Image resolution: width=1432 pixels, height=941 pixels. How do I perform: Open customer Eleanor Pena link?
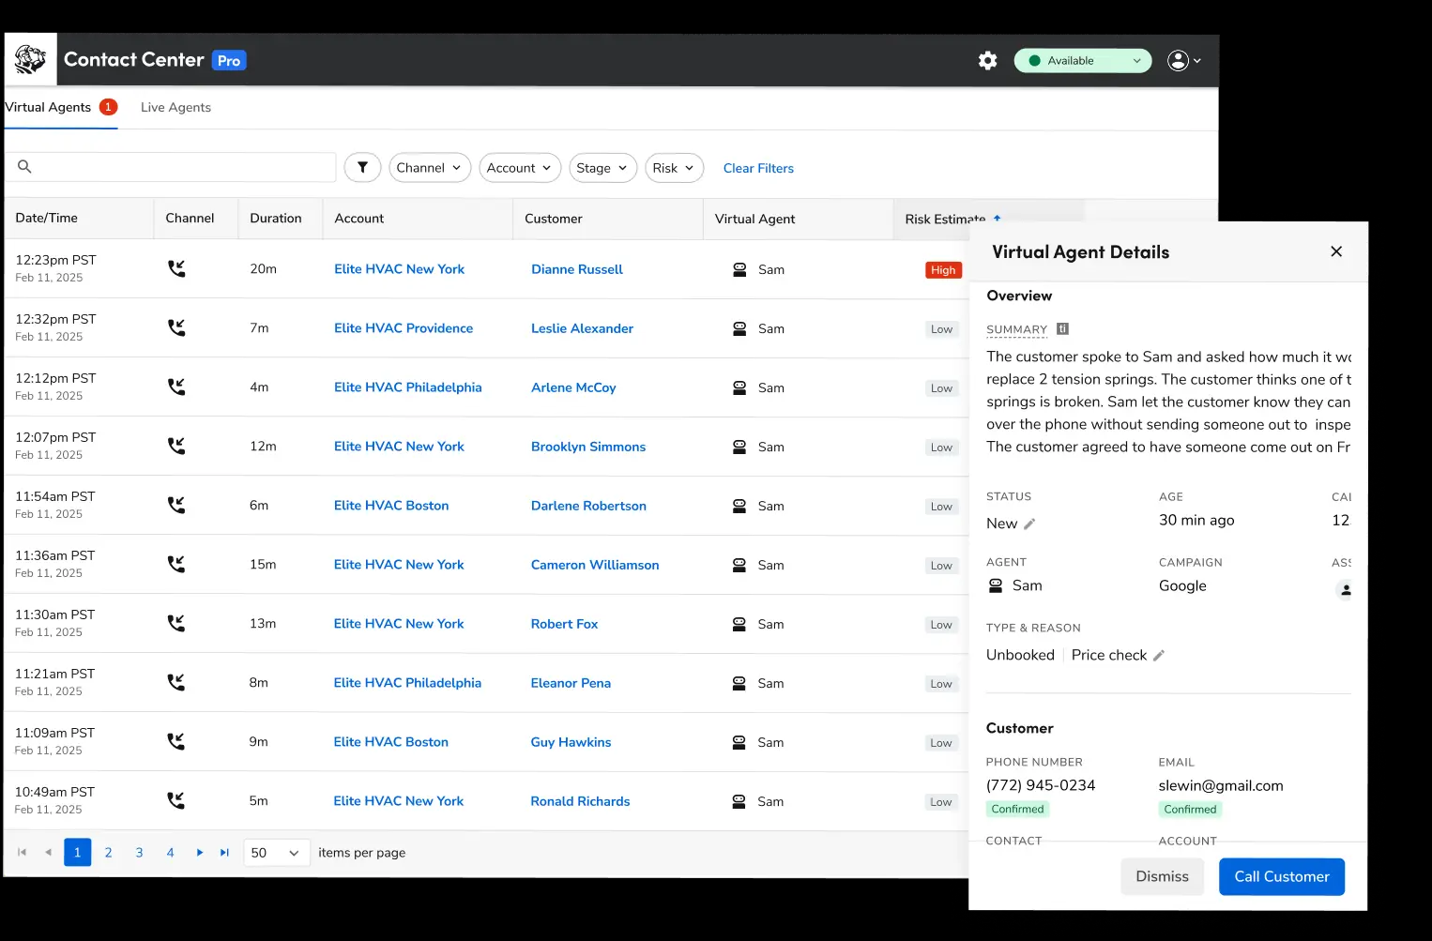(571, 683)
